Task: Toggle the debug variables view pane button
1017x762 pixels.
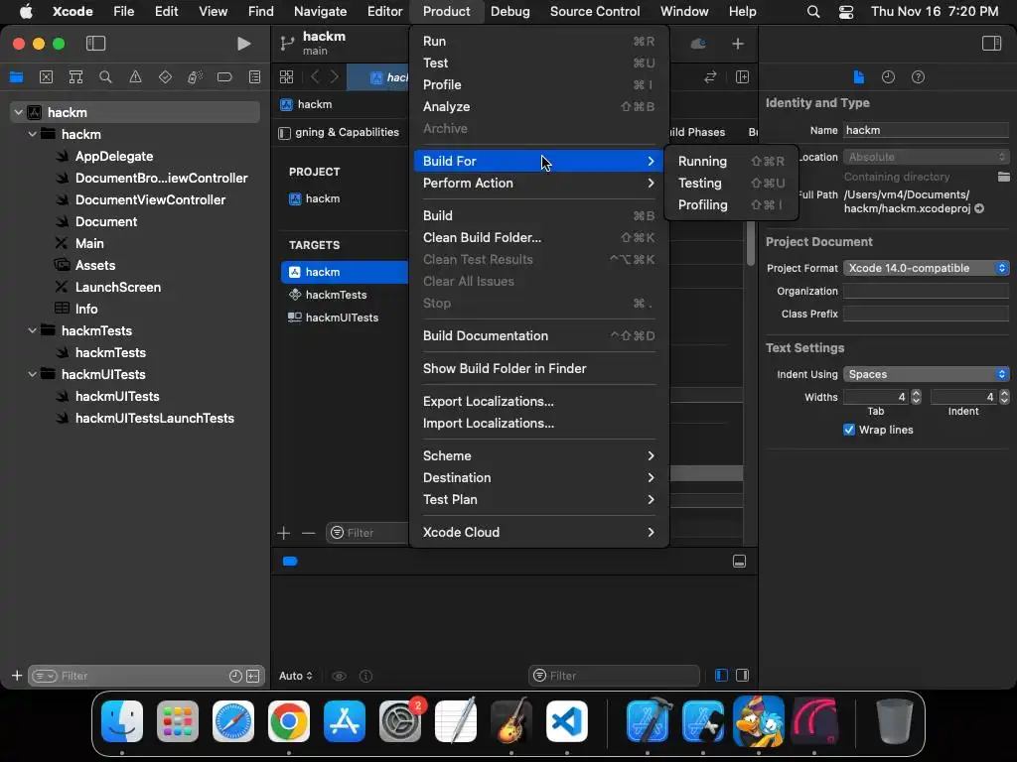Action: click(721, 675)
